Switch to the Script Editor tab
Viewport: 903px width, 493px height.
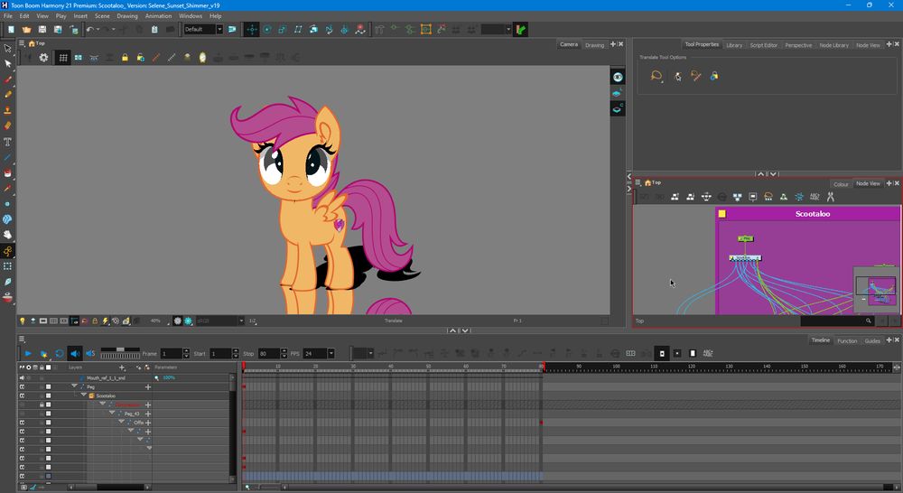[x=763, y=44]
